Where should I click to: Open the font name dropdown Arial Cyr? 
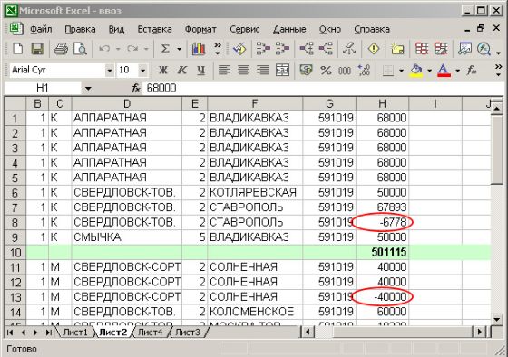(110, 71)
